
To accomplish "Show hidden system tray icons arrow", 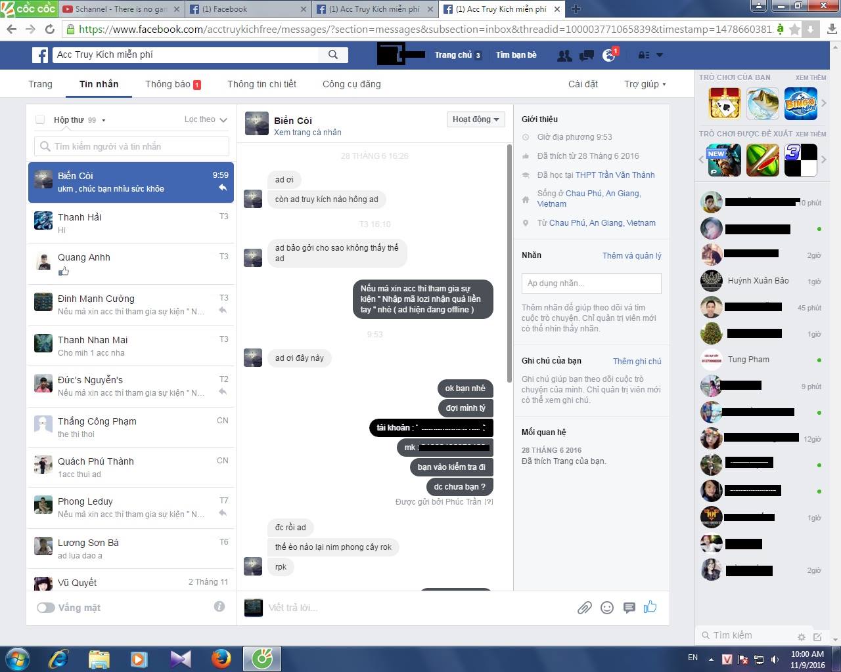I will [710, 659].
